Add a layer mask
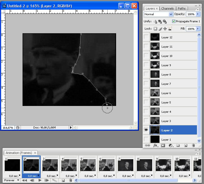Screen dimensions: 204x184 coord(163,145)
